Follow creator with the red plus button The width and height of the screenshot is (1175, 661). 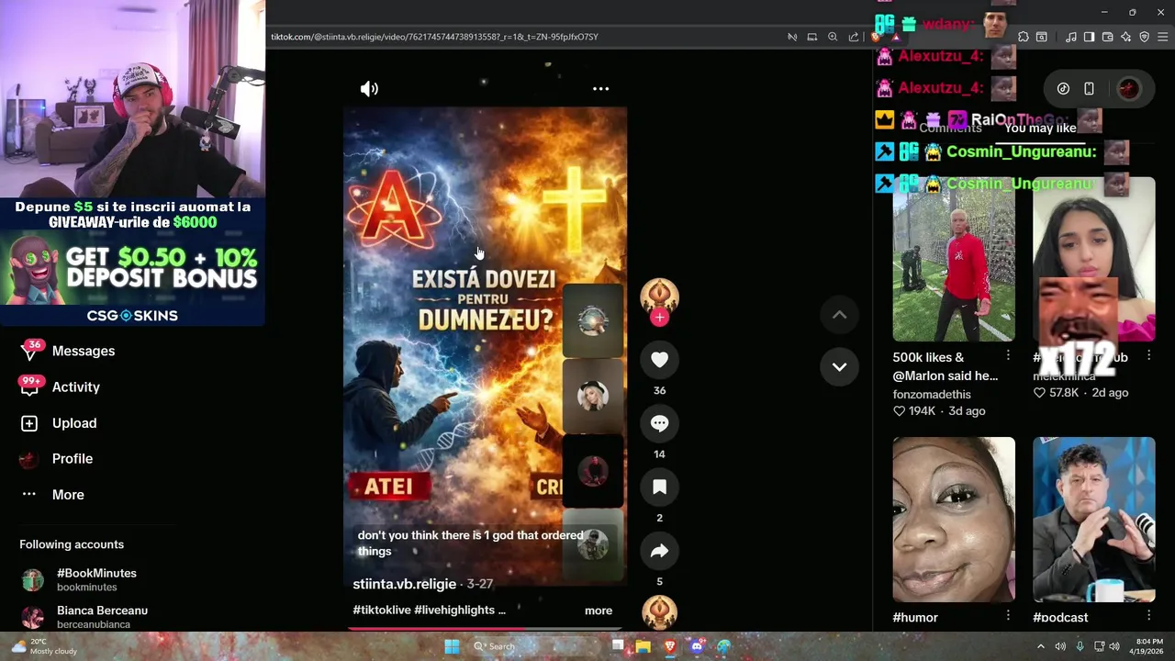pyautogui.click(x=659, y=318)
